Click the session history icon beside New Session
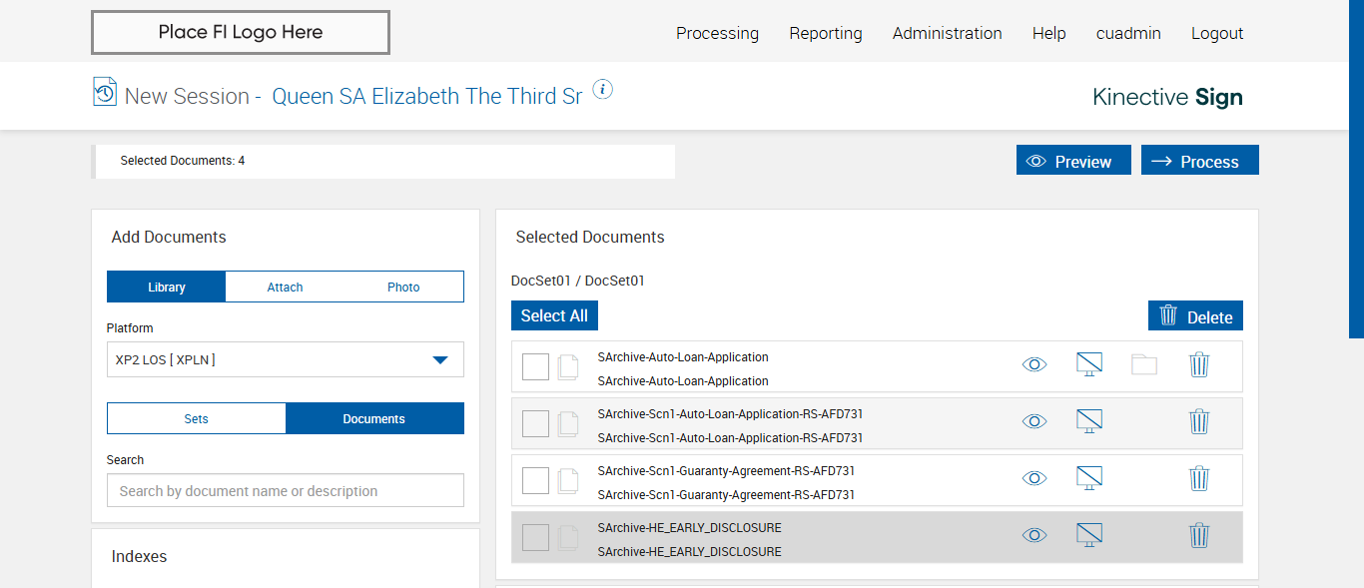This screenshot has width=1364, height=588. 105,92
